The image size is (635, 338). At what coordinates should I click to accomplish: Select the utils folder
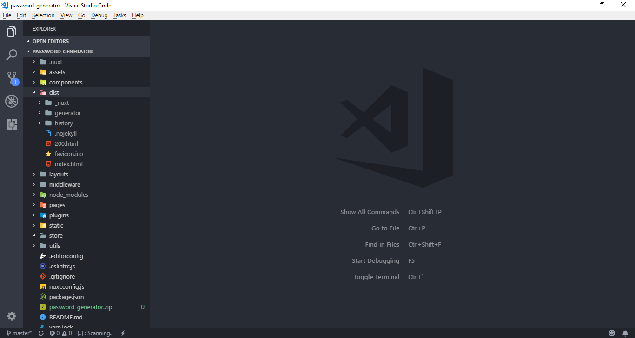87,246
